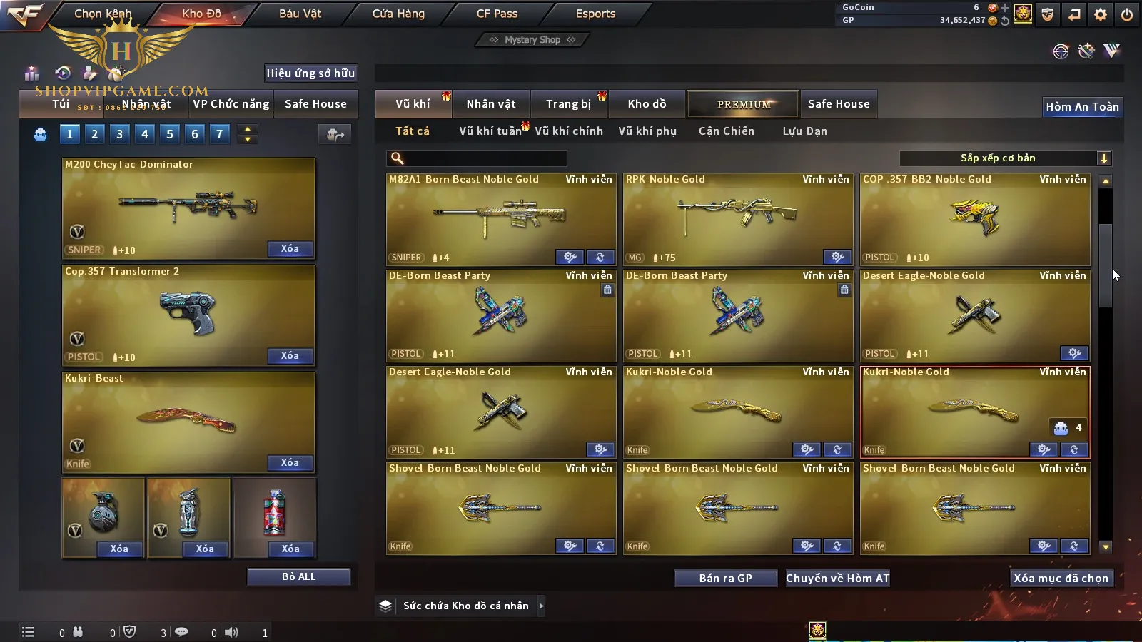This screenshot has height=642, width=1142.
Task: Select bag slot number 3
Action: (119, 133)
